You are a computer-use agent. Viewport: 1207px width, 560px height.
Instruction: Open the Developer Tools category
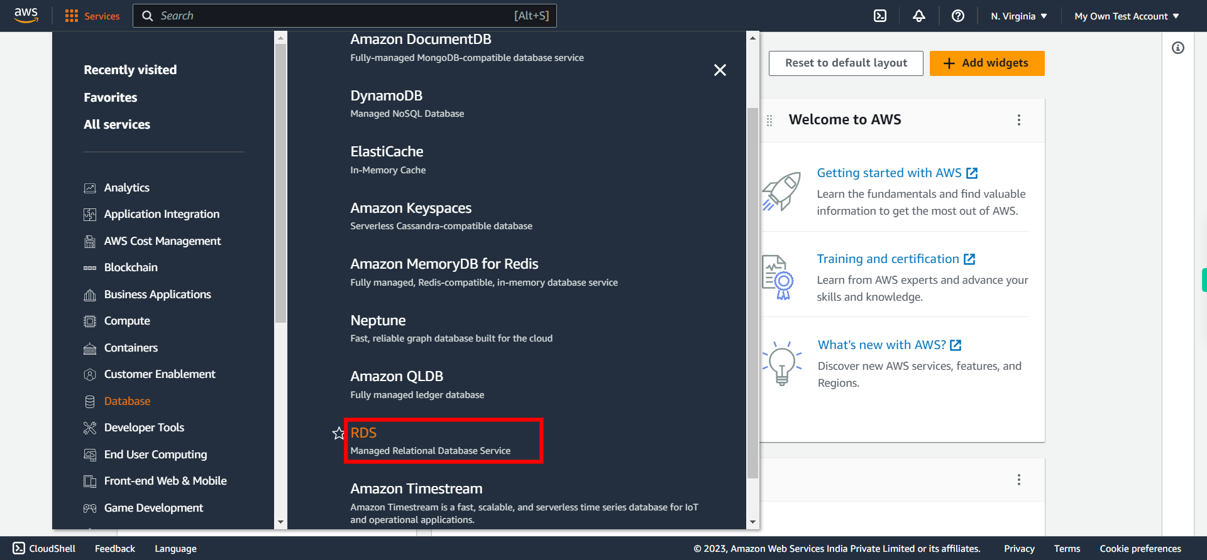(144, 428)
